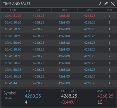This screenshot has height=108, width=117.
Task: Click the TIME AND SALES panel title
Action: [17, 4]
